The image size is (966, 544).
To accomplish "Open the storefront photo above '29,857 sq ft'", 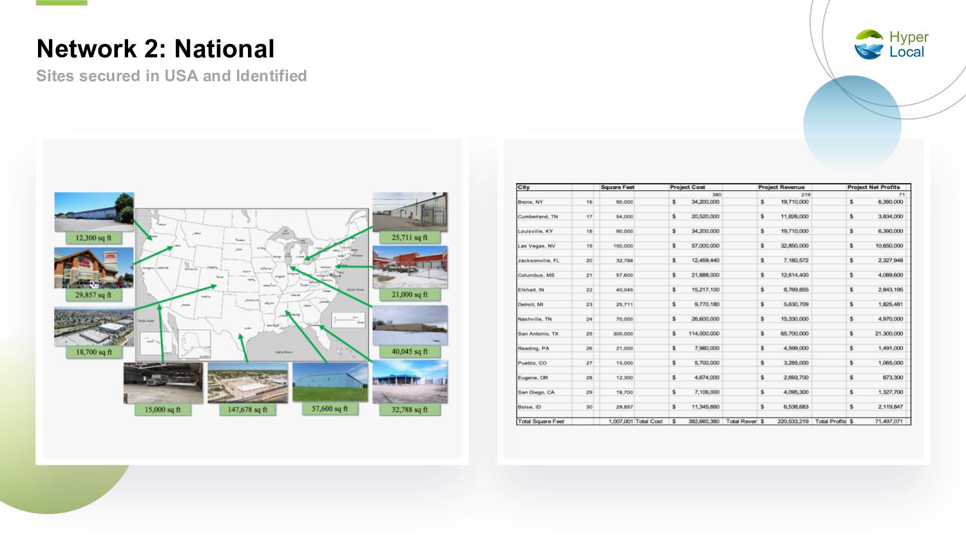I will [x=94, y=268].
